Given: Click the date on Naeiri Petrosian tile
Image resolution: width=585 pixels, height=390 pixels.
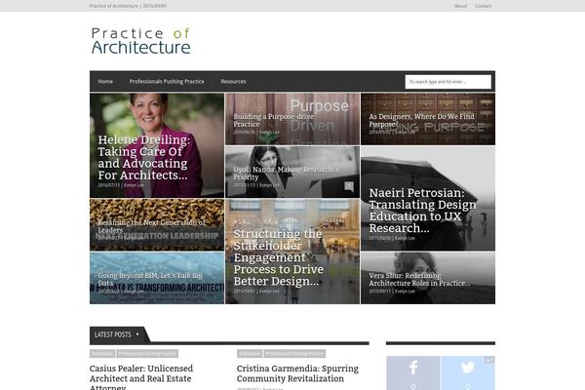Looking at the screenshot, I should pos(380,238).
